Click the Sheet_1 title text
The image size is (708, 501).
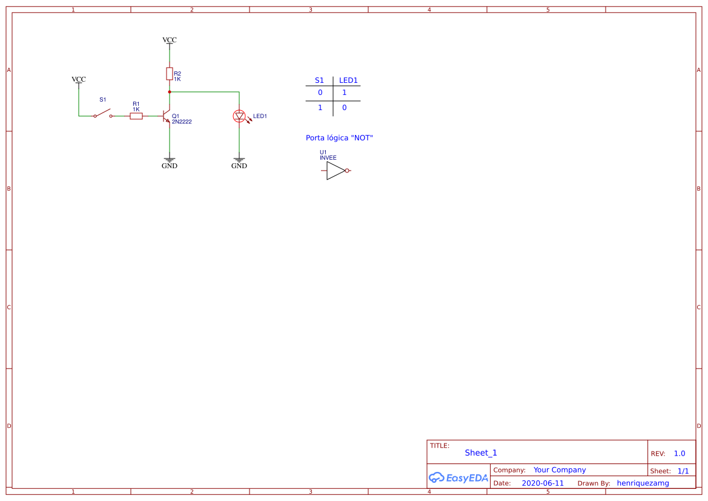click(480, 453)
